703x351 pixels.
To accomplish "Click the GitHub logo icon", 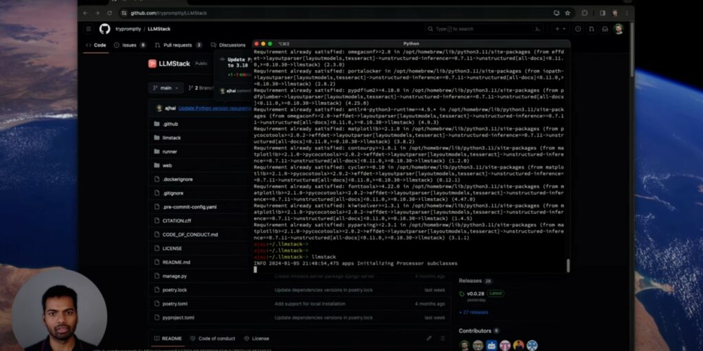I will pos(104,29).
